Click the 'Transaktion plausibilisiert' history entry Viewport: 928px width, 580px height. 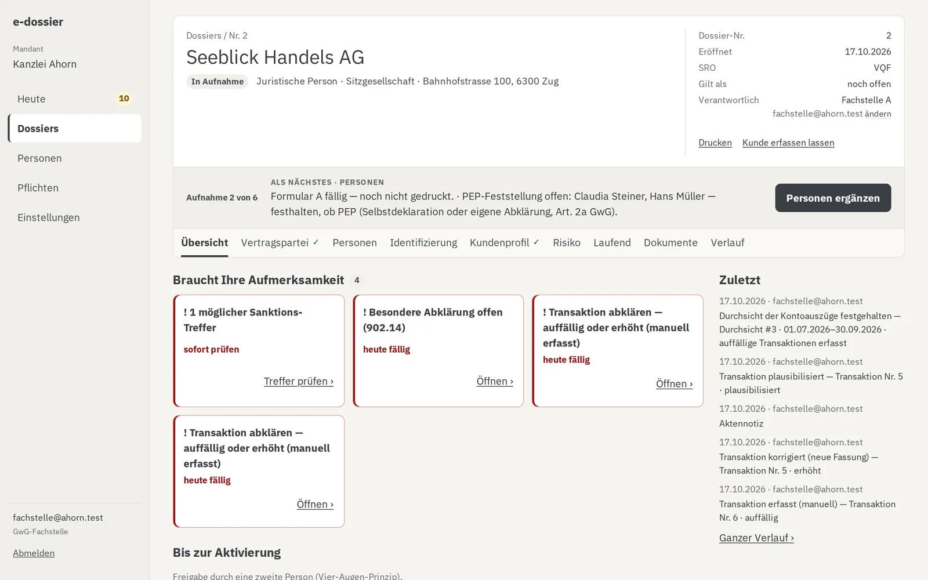pyautogui.click(x=811, y=383)
